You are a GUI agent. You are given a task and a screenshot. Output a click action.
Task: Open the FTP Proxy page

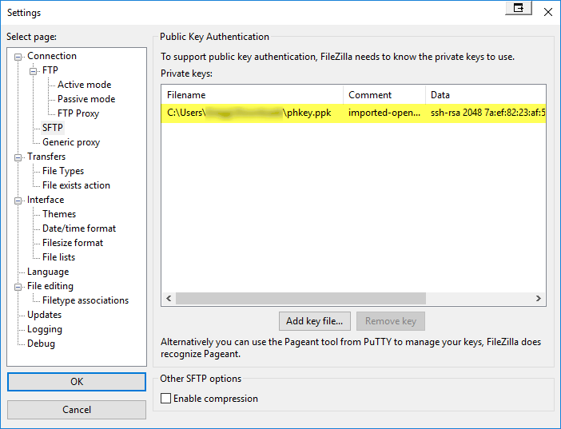tap(78, 113)
